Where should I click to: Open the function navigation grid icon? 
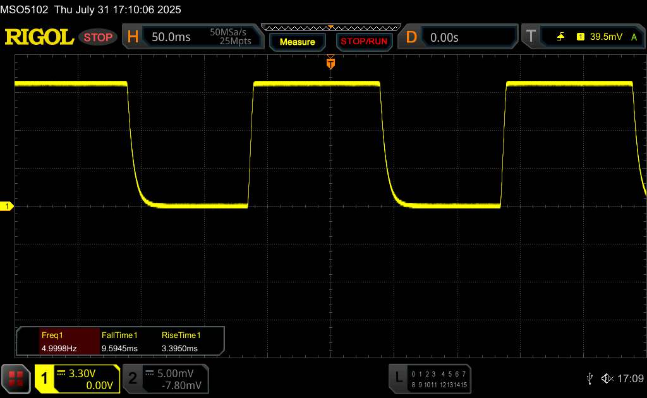click(15, 378)
